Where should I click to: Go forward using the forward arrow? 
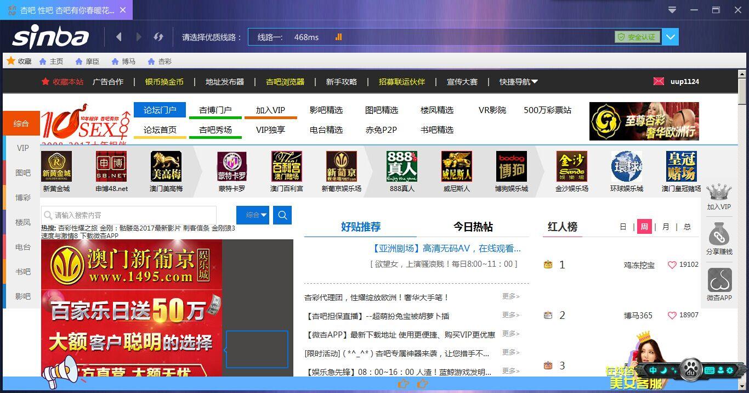click(x=138, y=37)
